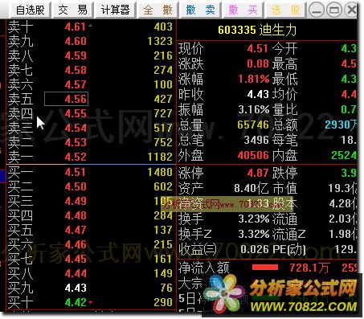Screen dimensions: 364x319
Task: Click the 净流入额 value 728.1万
Action: 309,268
